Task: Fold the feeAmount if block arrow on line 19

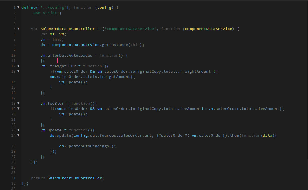Action: 19,108
